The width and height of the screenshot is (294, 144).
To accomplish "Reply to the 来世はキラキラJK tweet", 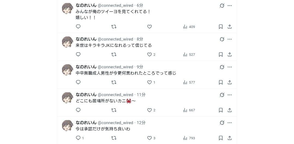I will click(x=78, y=54).
